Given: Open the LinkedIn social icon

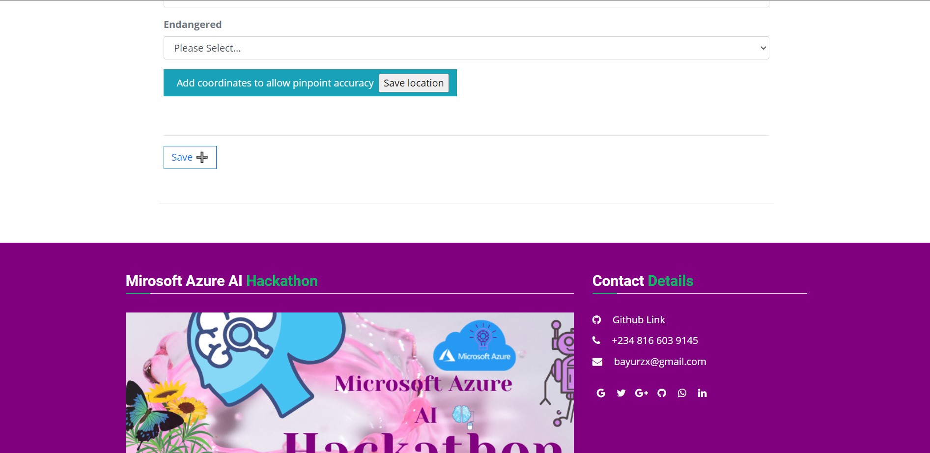Looking at the screenshot, I should (x=703, y=393).
